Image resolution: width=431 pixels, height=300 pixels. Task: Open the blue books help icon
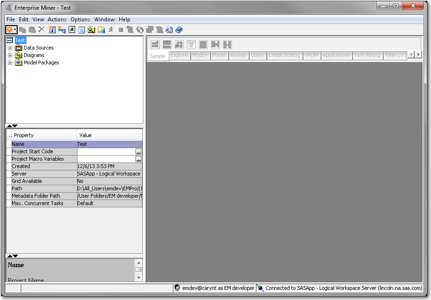tap(179, 30)
